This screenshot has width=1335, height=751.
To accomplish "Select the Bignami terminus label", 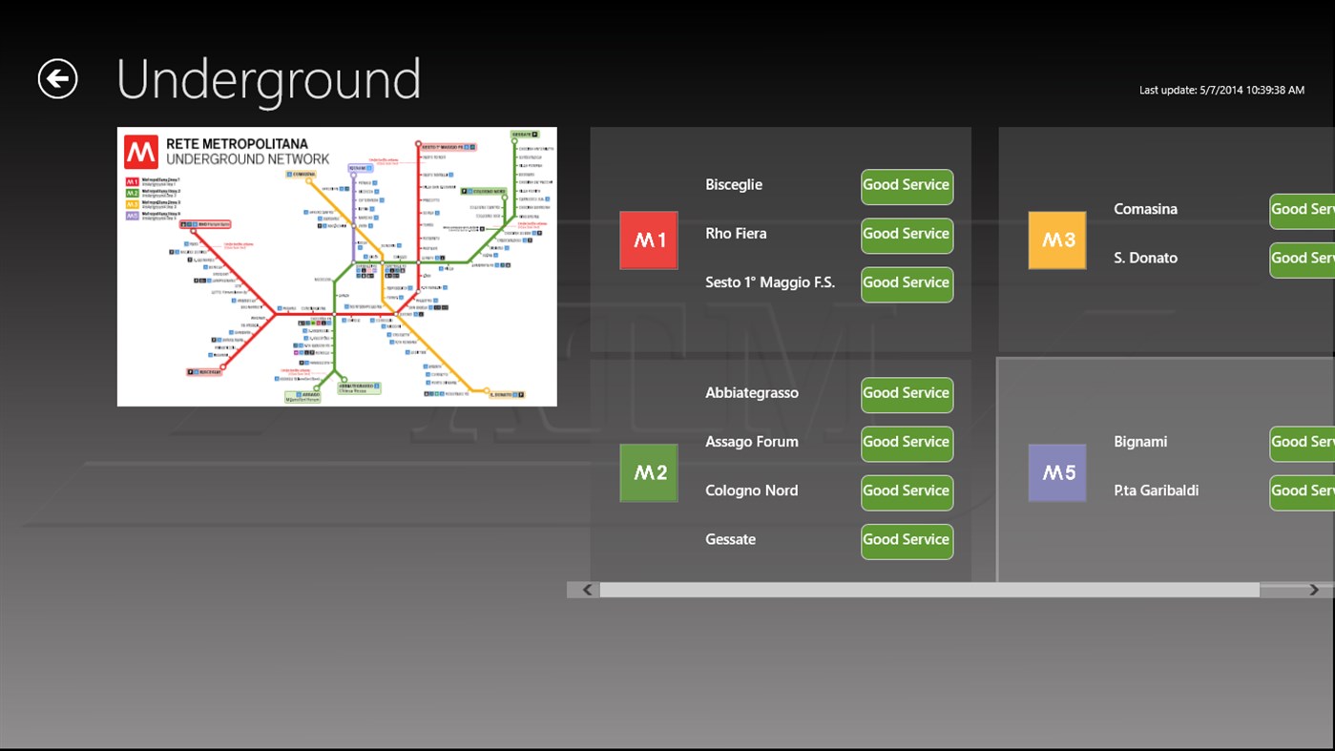I will pyautogui.click(x=1140, y=442).
